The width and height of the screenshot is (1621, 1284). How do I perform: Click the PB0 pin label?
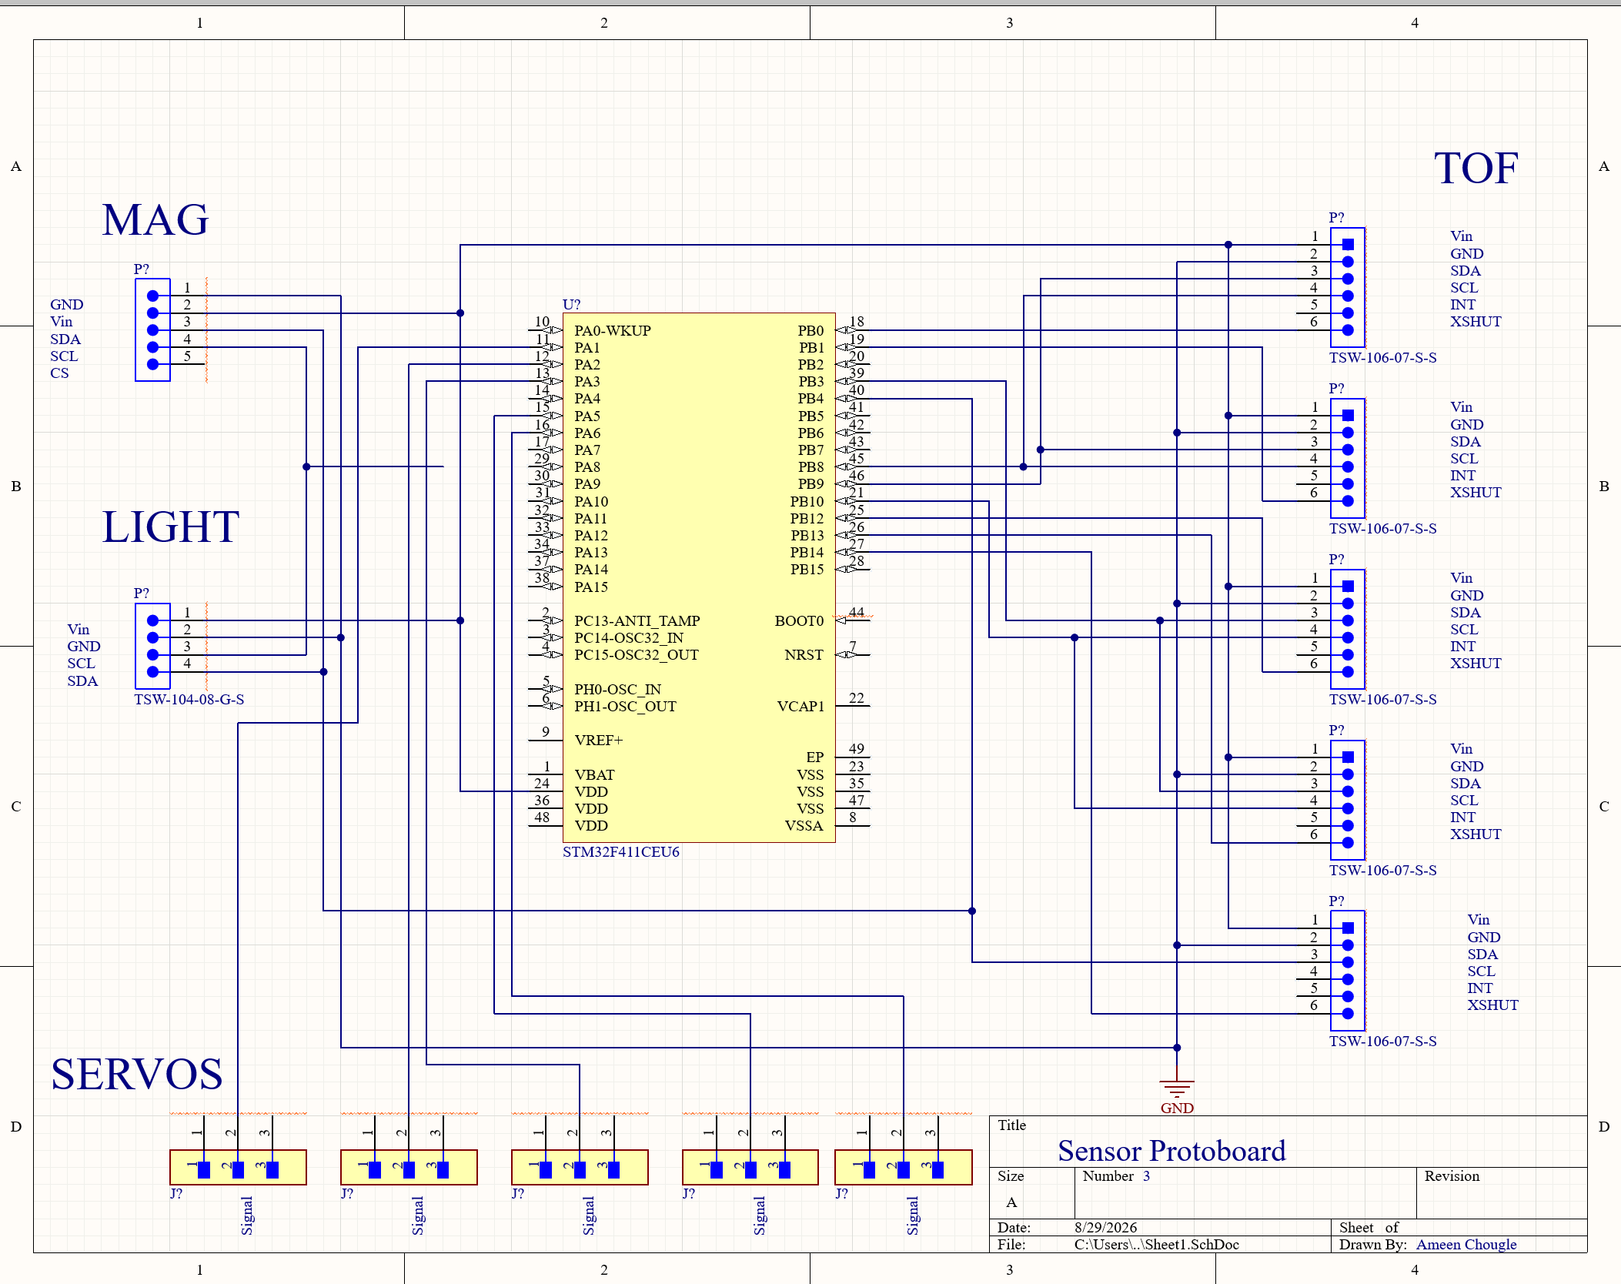(x=810, y=331)
